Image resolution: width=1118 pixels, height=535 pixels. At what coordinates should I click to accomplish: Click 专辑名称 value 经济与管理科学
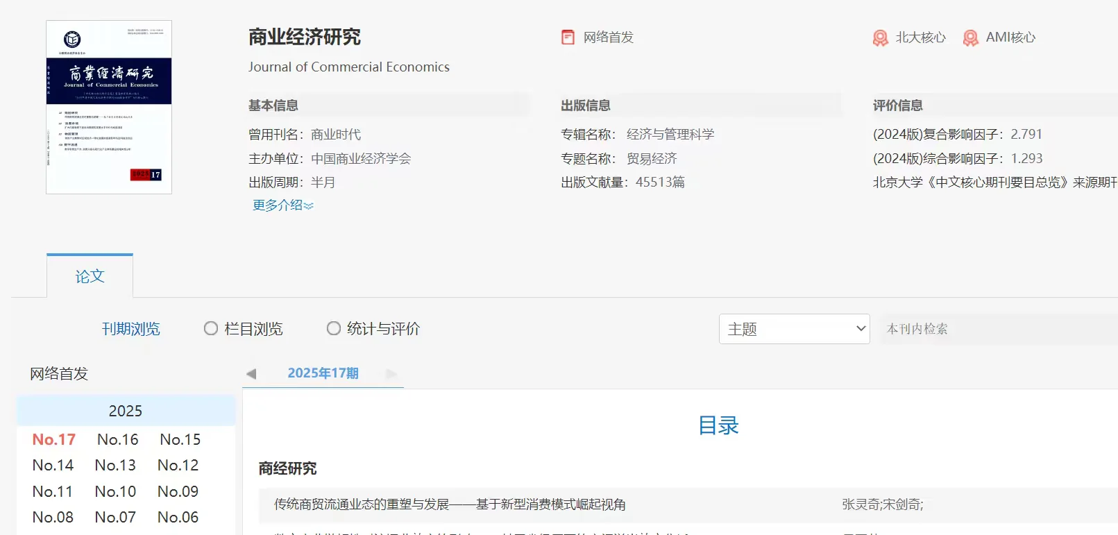(670, 134)
